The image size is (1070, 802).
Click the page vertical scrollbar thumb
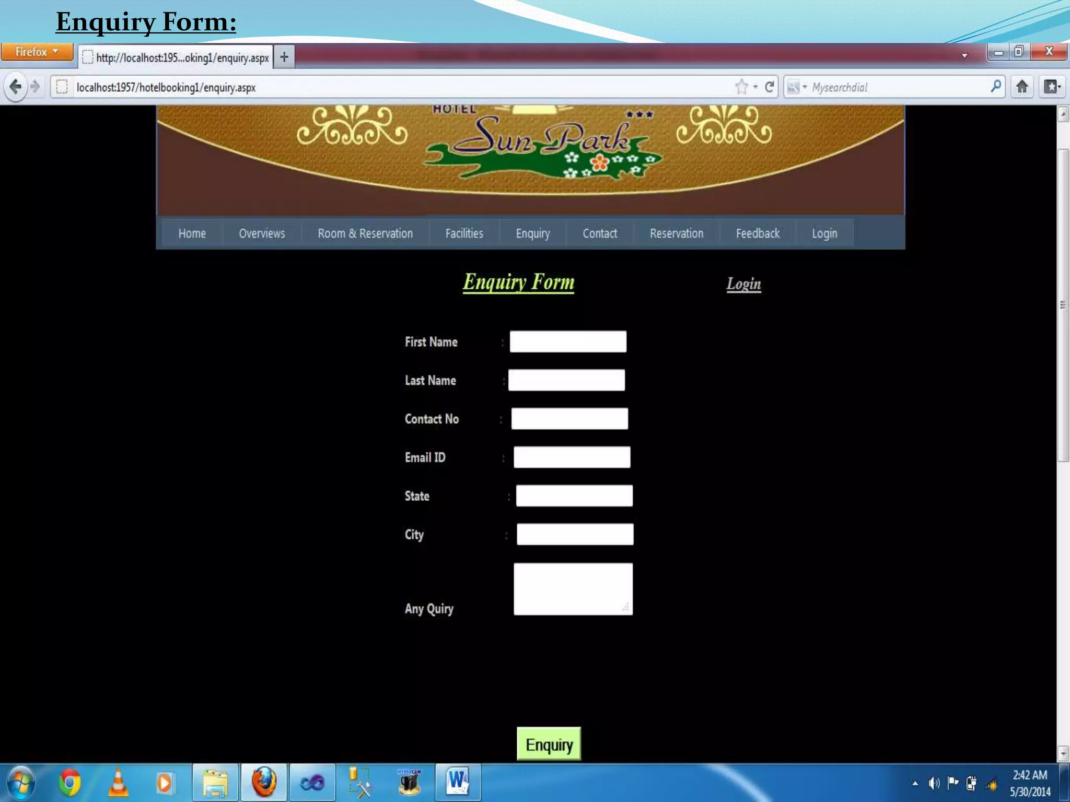(1063, 305)
